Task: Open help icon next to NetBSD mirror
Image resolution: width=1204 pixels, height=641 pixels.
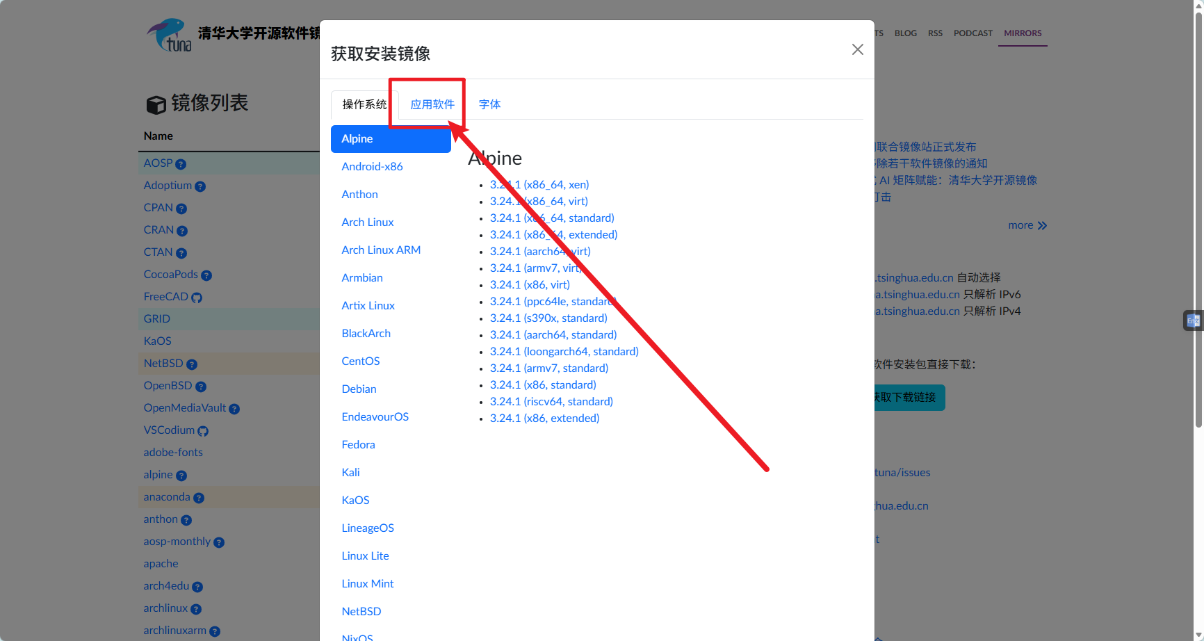Action: [192, 364]
